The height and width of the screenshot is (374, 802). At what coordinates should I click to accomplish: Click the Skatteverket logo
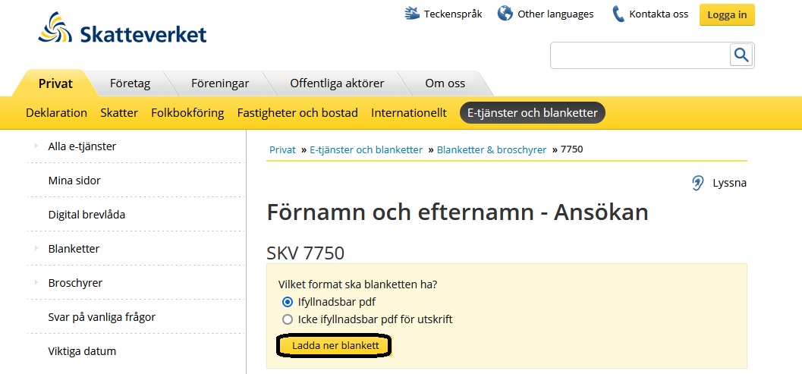pos(121,29)
